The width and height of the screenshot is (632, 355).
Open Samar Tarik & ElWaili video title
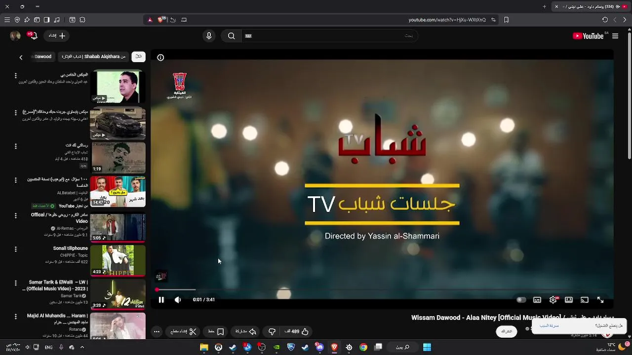(55, 285)
